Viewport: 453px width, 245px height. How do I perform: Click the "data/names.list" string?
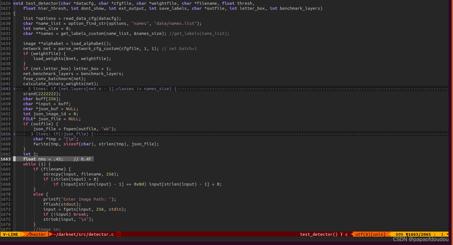point(175,23)
